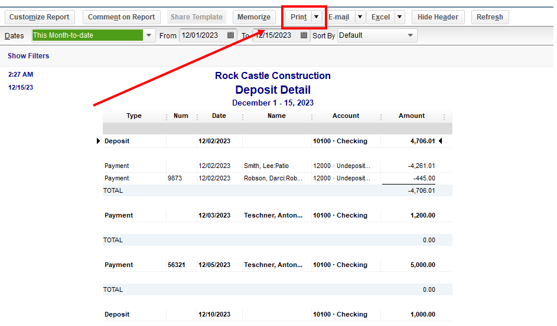557x326 pixels.
Task: Select the Deposit row dated 12/02/2023
Action: coord(278,141)
